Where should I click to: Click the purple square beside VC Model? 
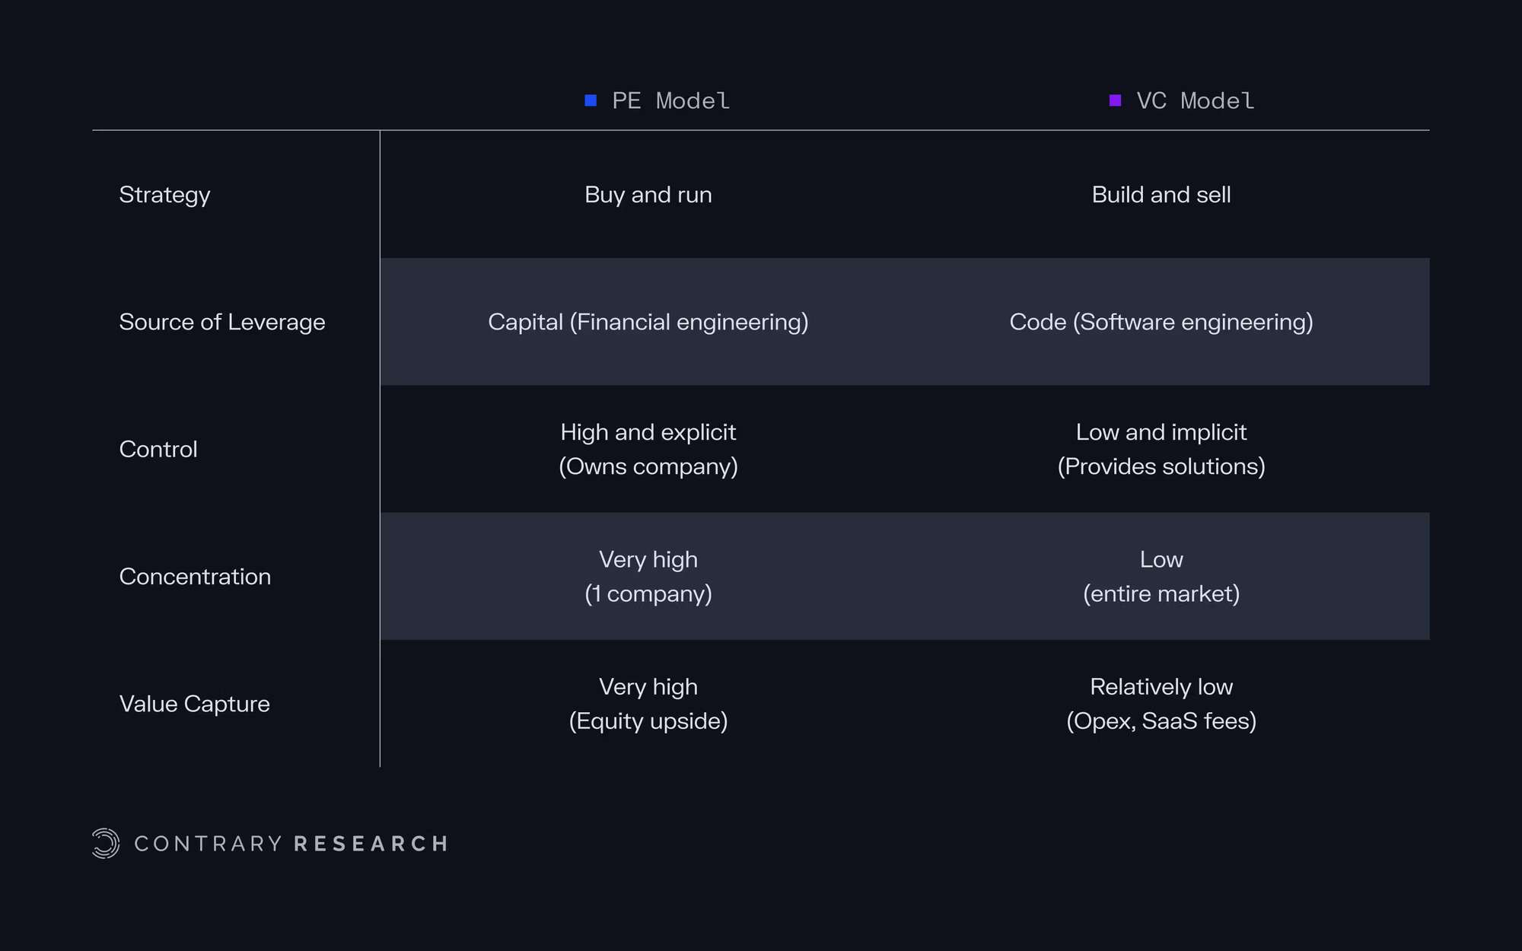coord(1115,100)
